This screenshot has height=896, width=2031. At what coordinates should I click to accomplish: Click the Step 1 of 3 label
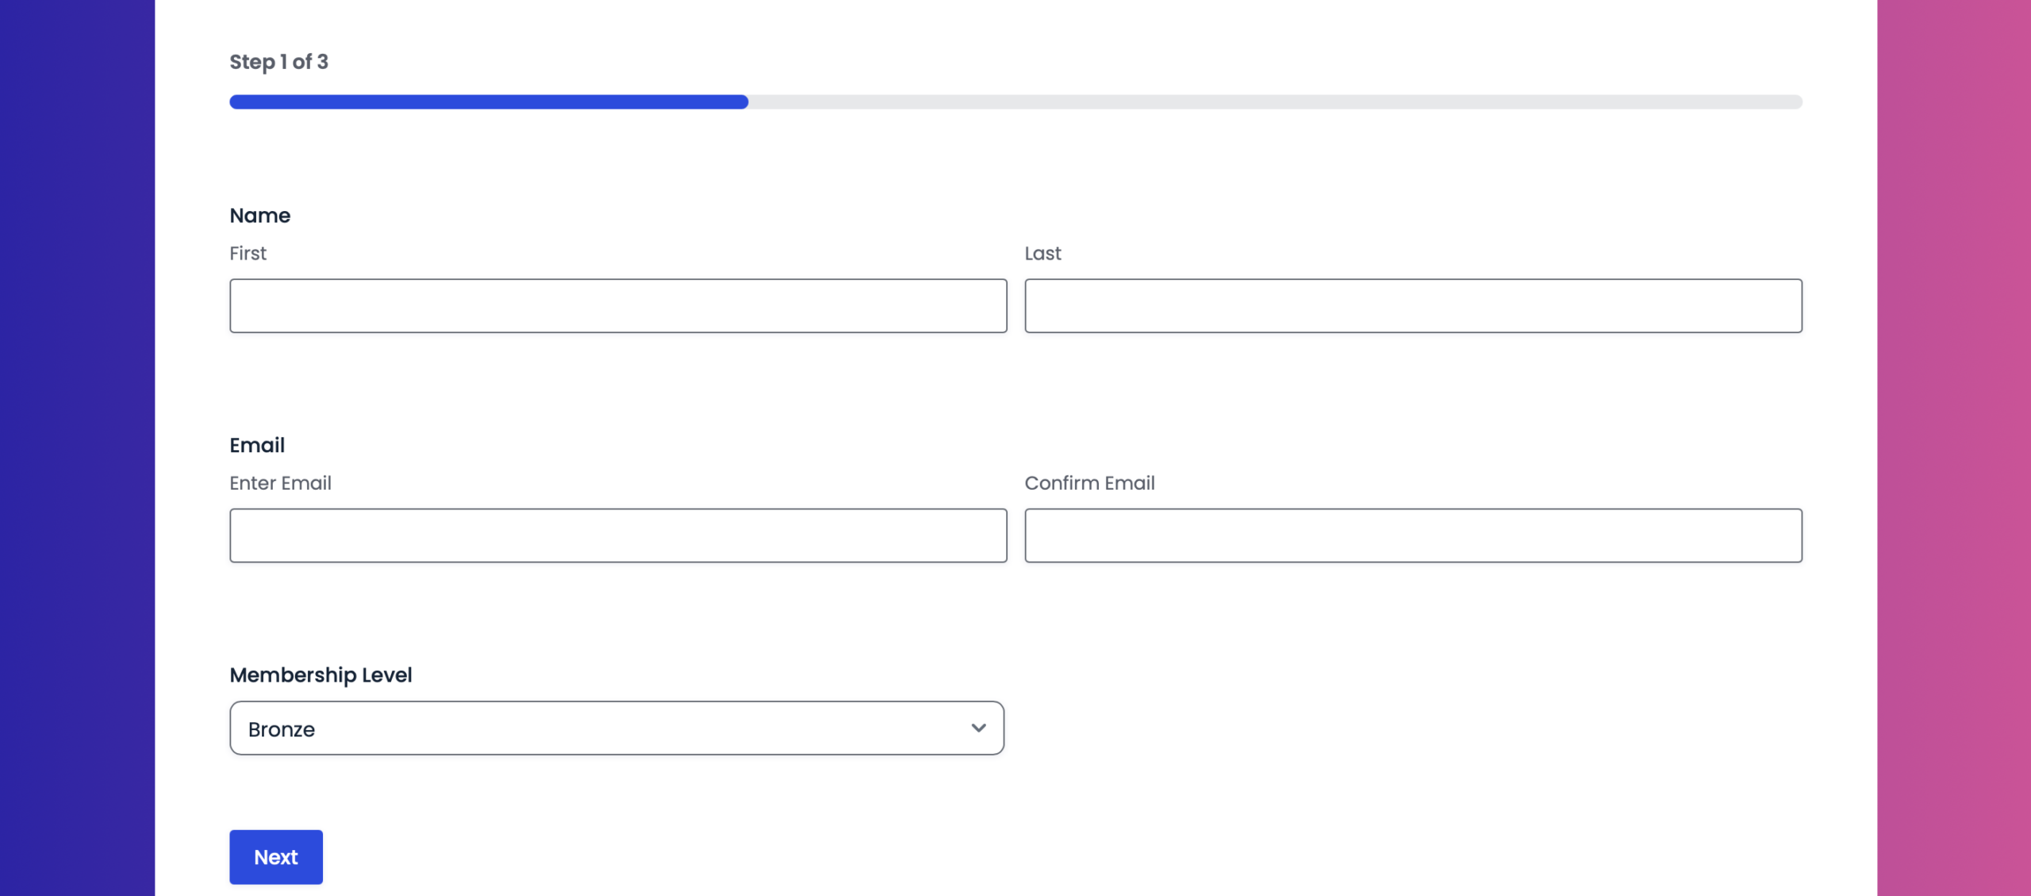click(278, 61)
